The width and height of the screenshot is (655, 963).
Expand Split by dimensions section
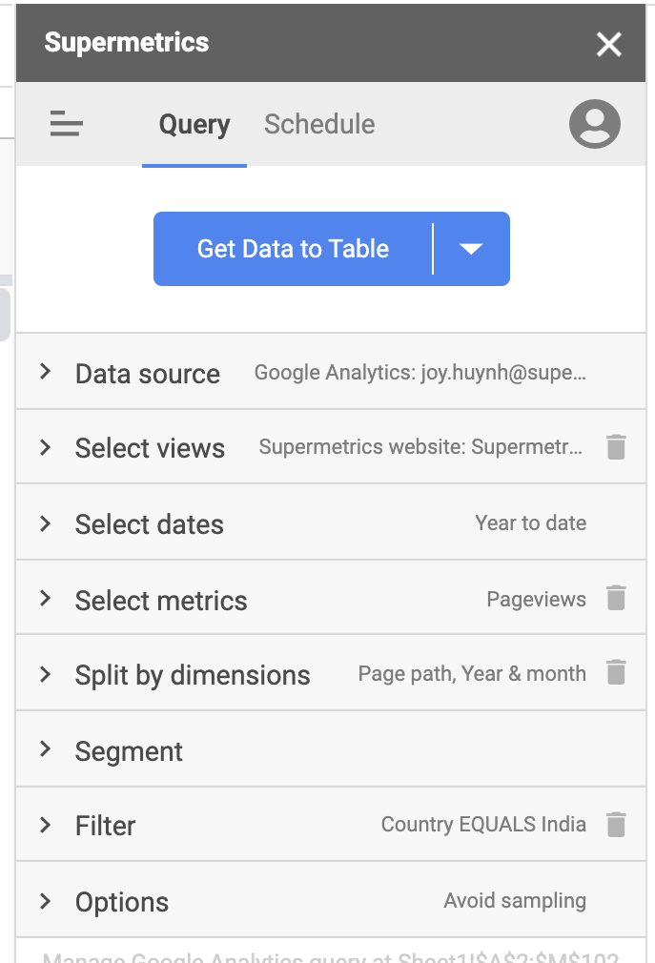tap(331, 673)
